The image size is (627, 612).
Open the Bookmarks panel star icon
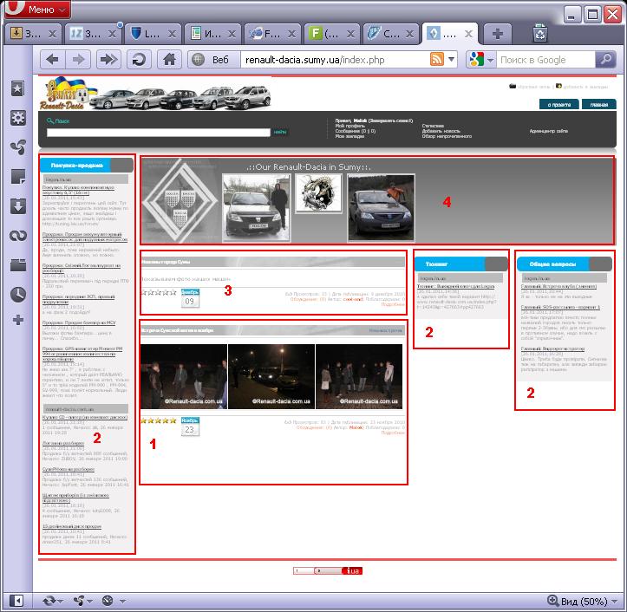(x=16, y=88)
